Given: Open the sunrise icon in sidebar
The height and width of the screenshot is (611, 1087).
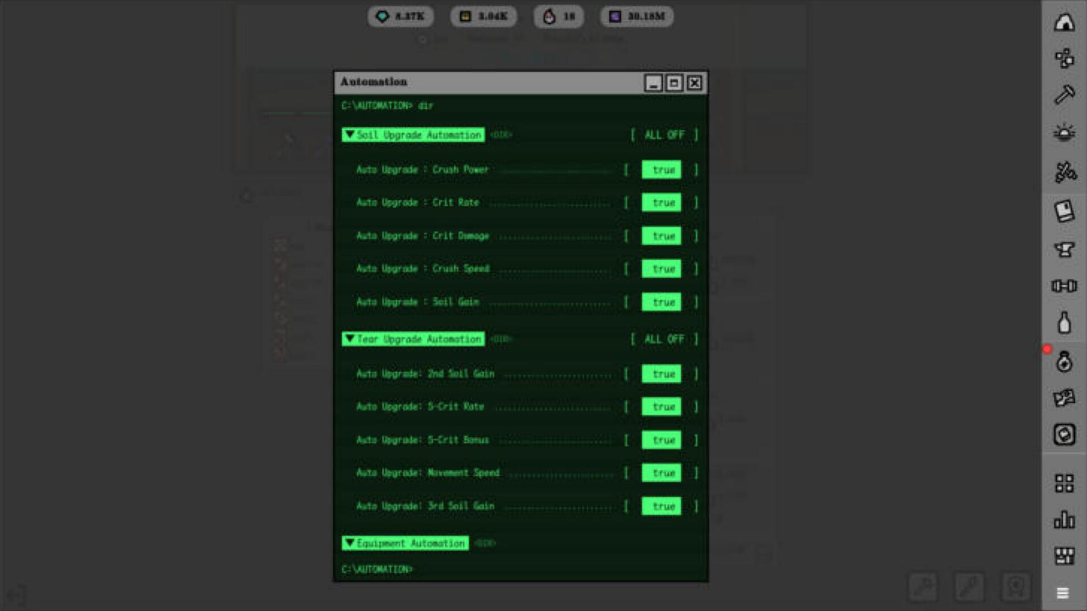Looking at the screenshot, I should 1064,133.
